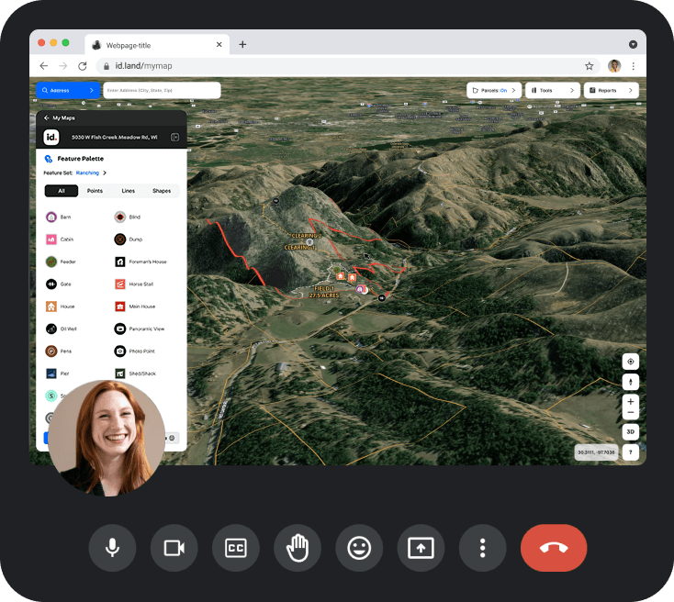
Task: Pick the Main House icon
Action: pyautogui.click(x=120, y=307)
